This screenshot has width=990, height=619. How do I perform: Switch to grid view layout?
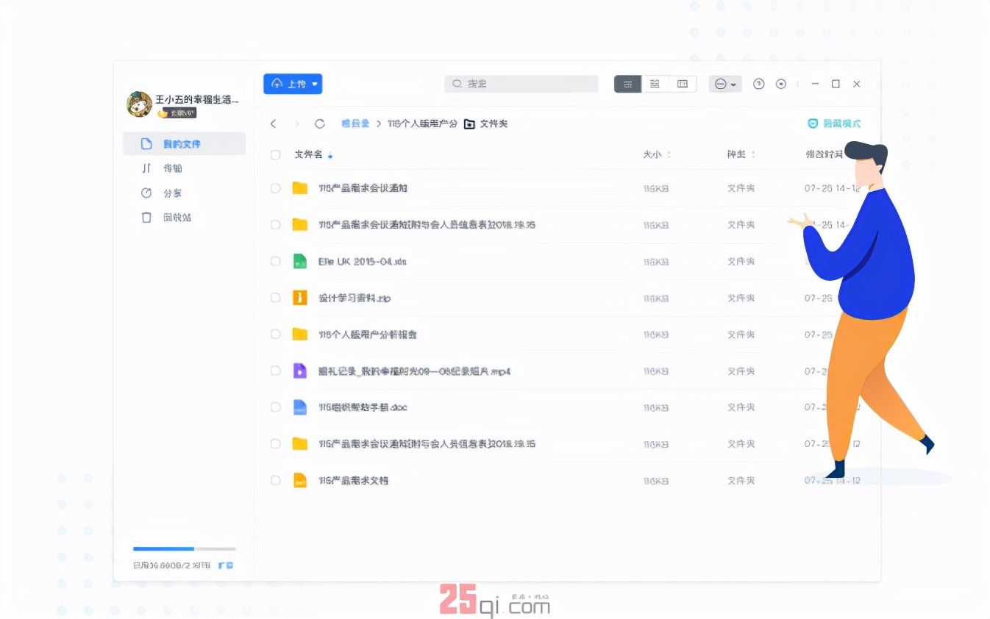[655, 84]
